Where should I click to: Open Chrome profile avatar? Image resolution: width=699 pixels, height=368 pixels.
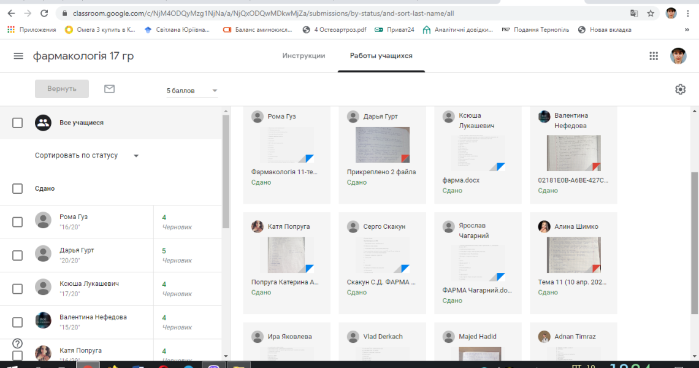pyautogui.click(x=671, y=13)
